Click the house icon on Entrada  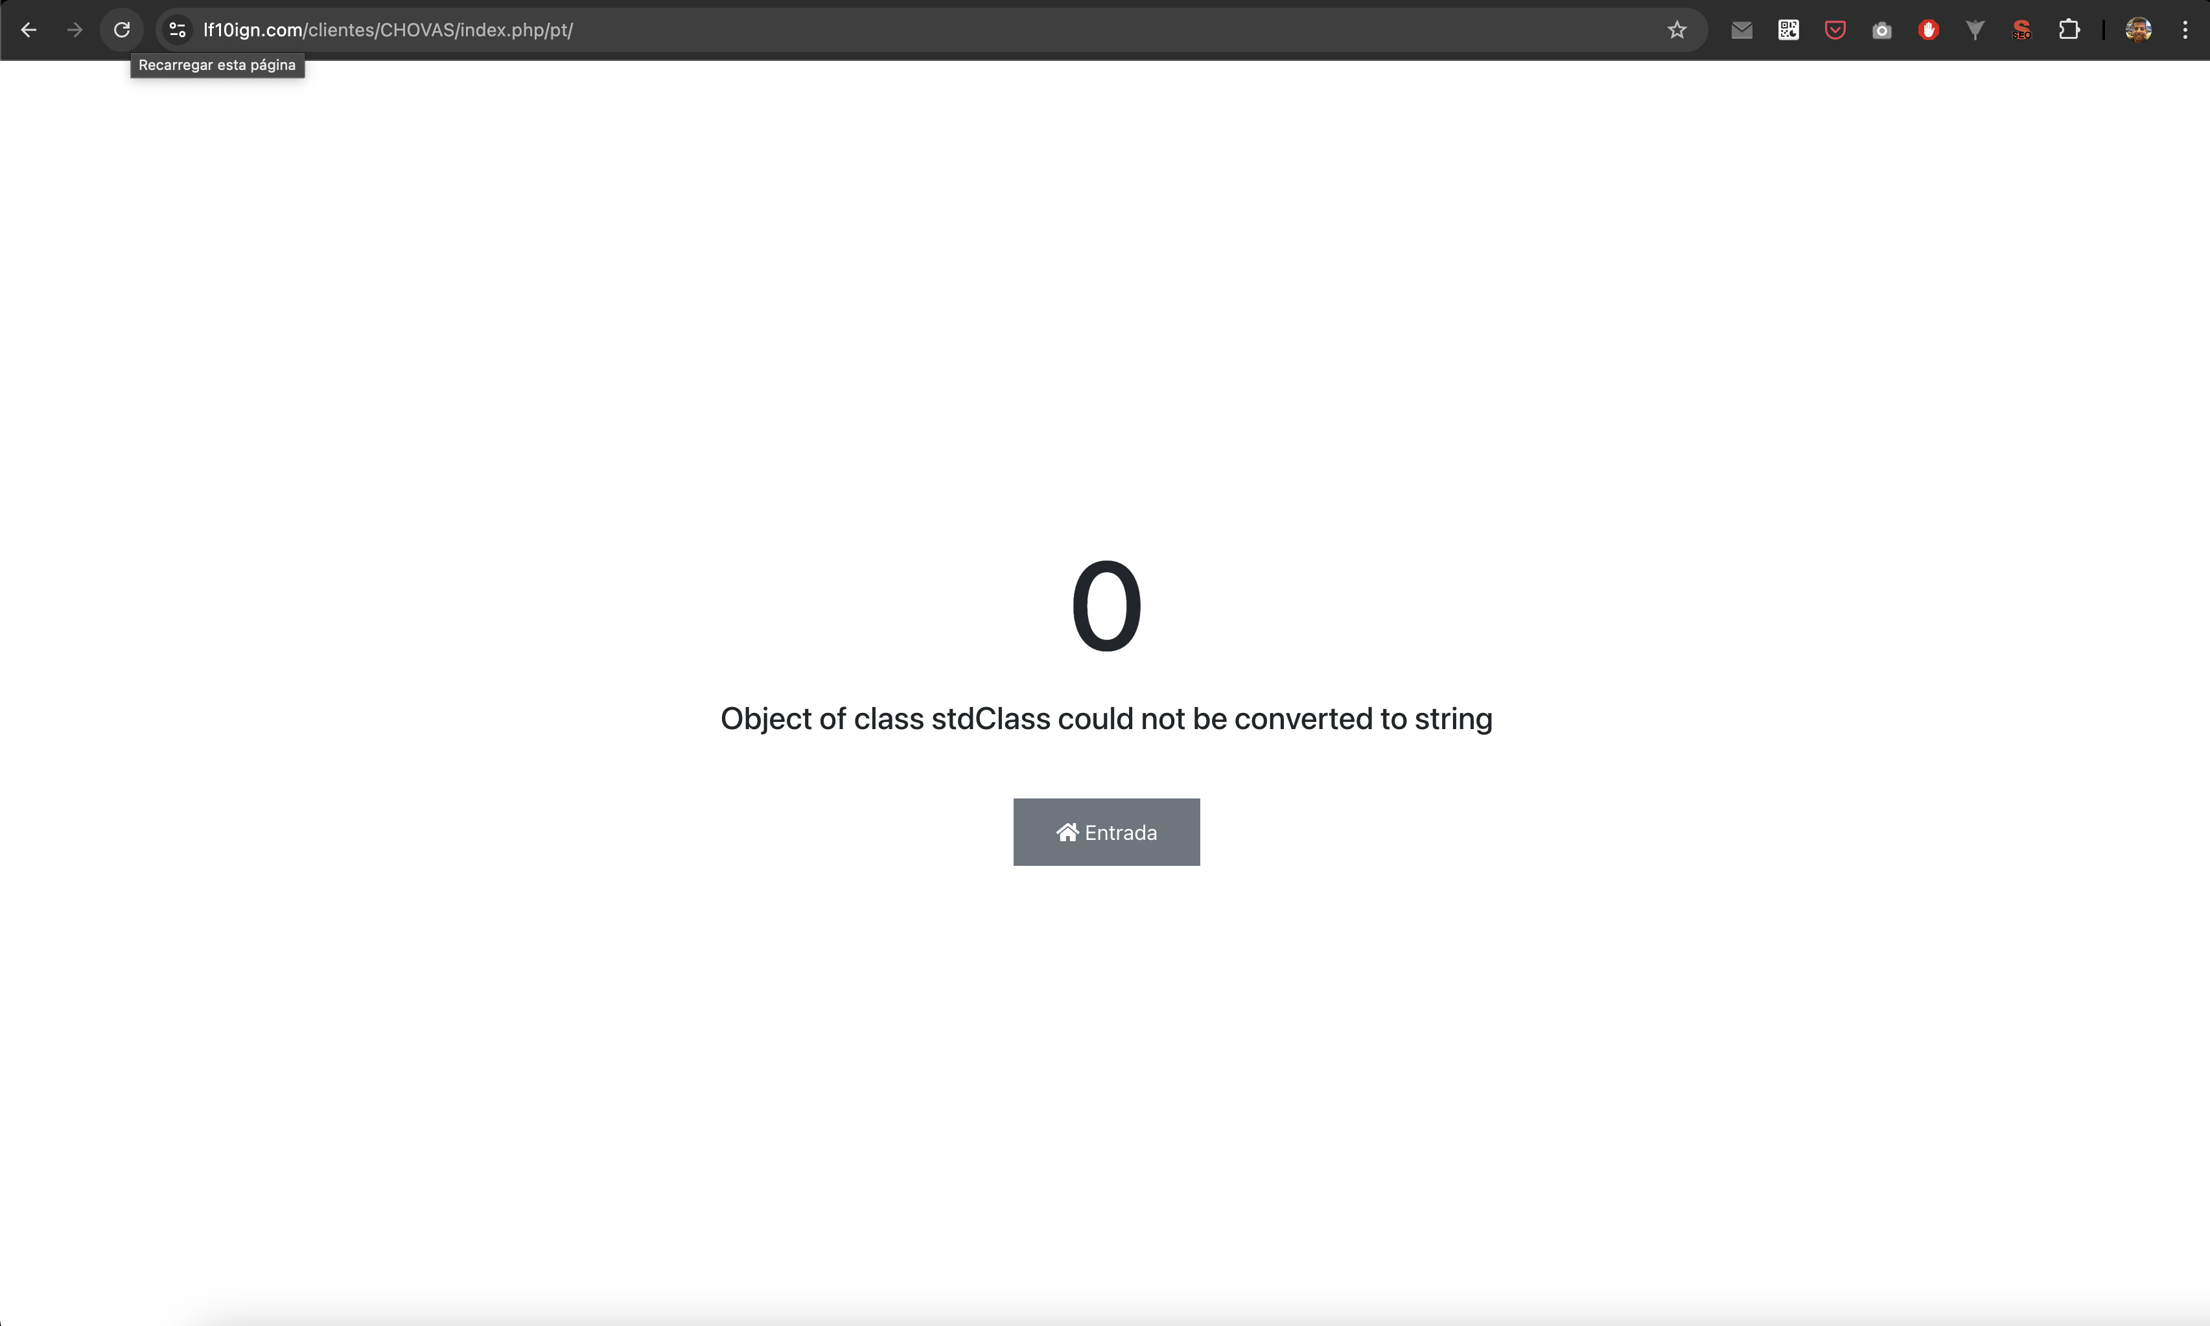1067,833
